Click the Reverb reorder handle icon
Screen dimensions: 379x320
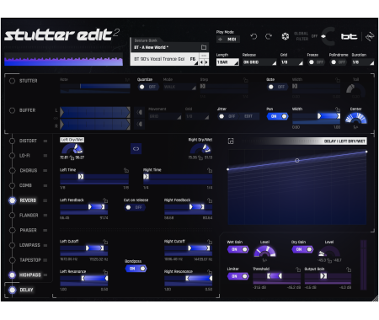tap(45, 200)
